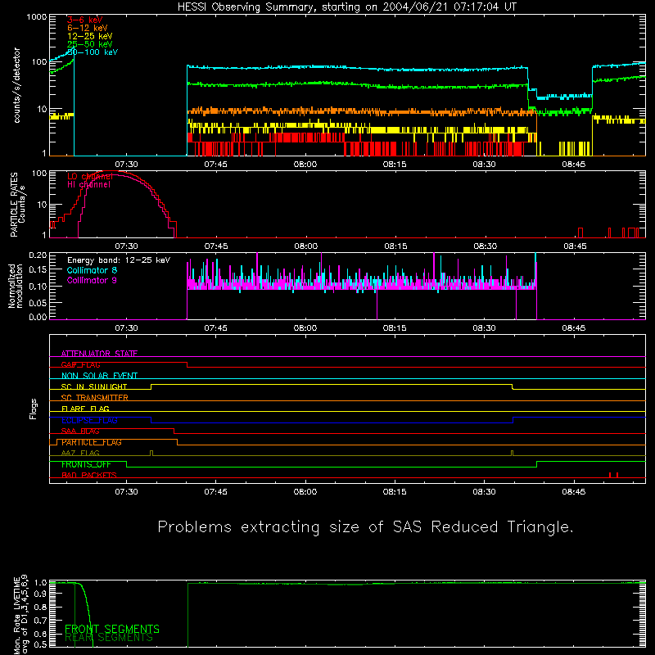Select the NON_SOLAR_EVENT flag label
This screenshot has height=655, width=655.
[x=99, y=376]
